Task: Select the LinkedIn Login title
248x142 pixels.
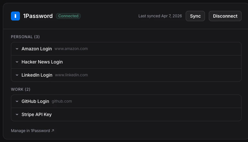Action: pos(37,75)
